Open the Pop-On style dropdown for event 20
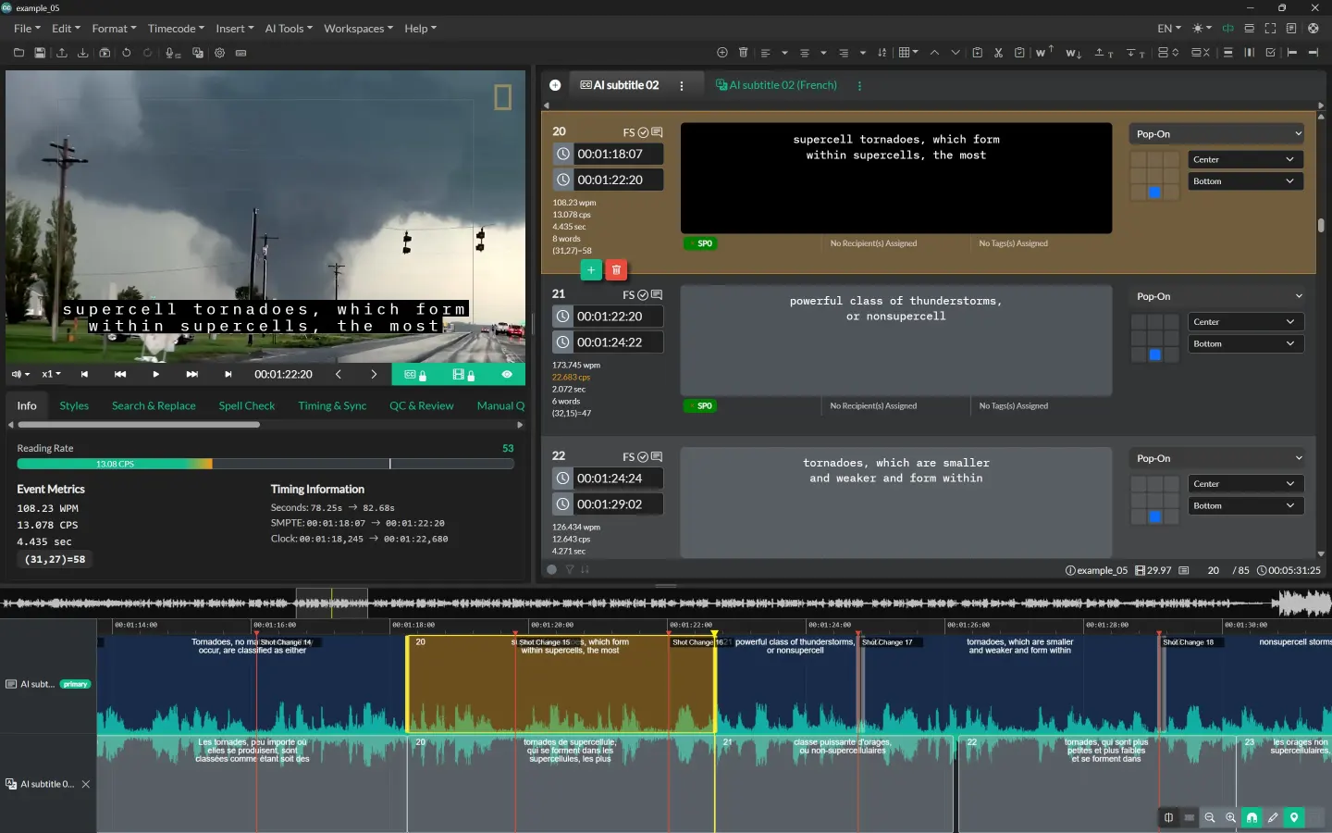1332x833 pixels. [1218, 134]
